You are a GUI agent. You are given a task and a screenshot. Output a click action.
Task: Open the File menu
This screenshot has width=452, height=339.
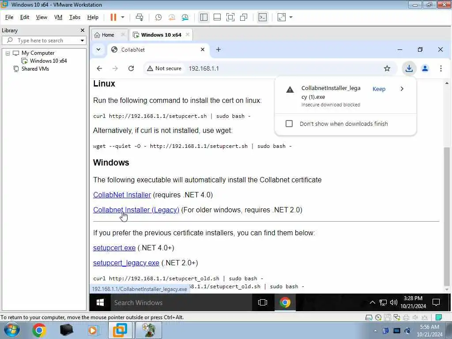coord(9,17)
